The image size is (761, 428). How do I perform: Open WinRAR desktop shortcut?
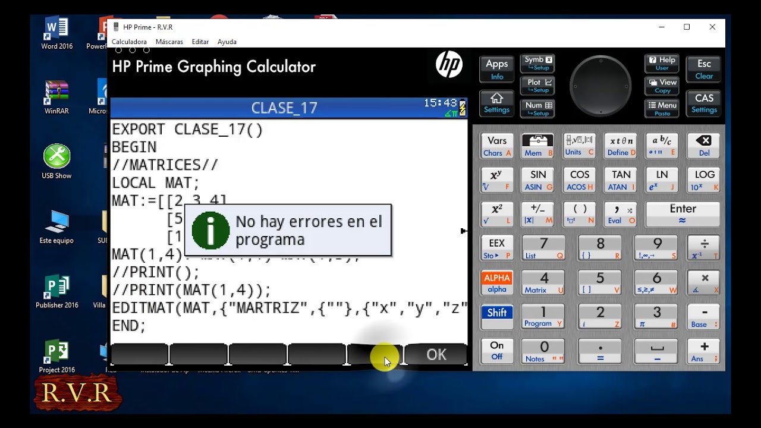[57, 97]
